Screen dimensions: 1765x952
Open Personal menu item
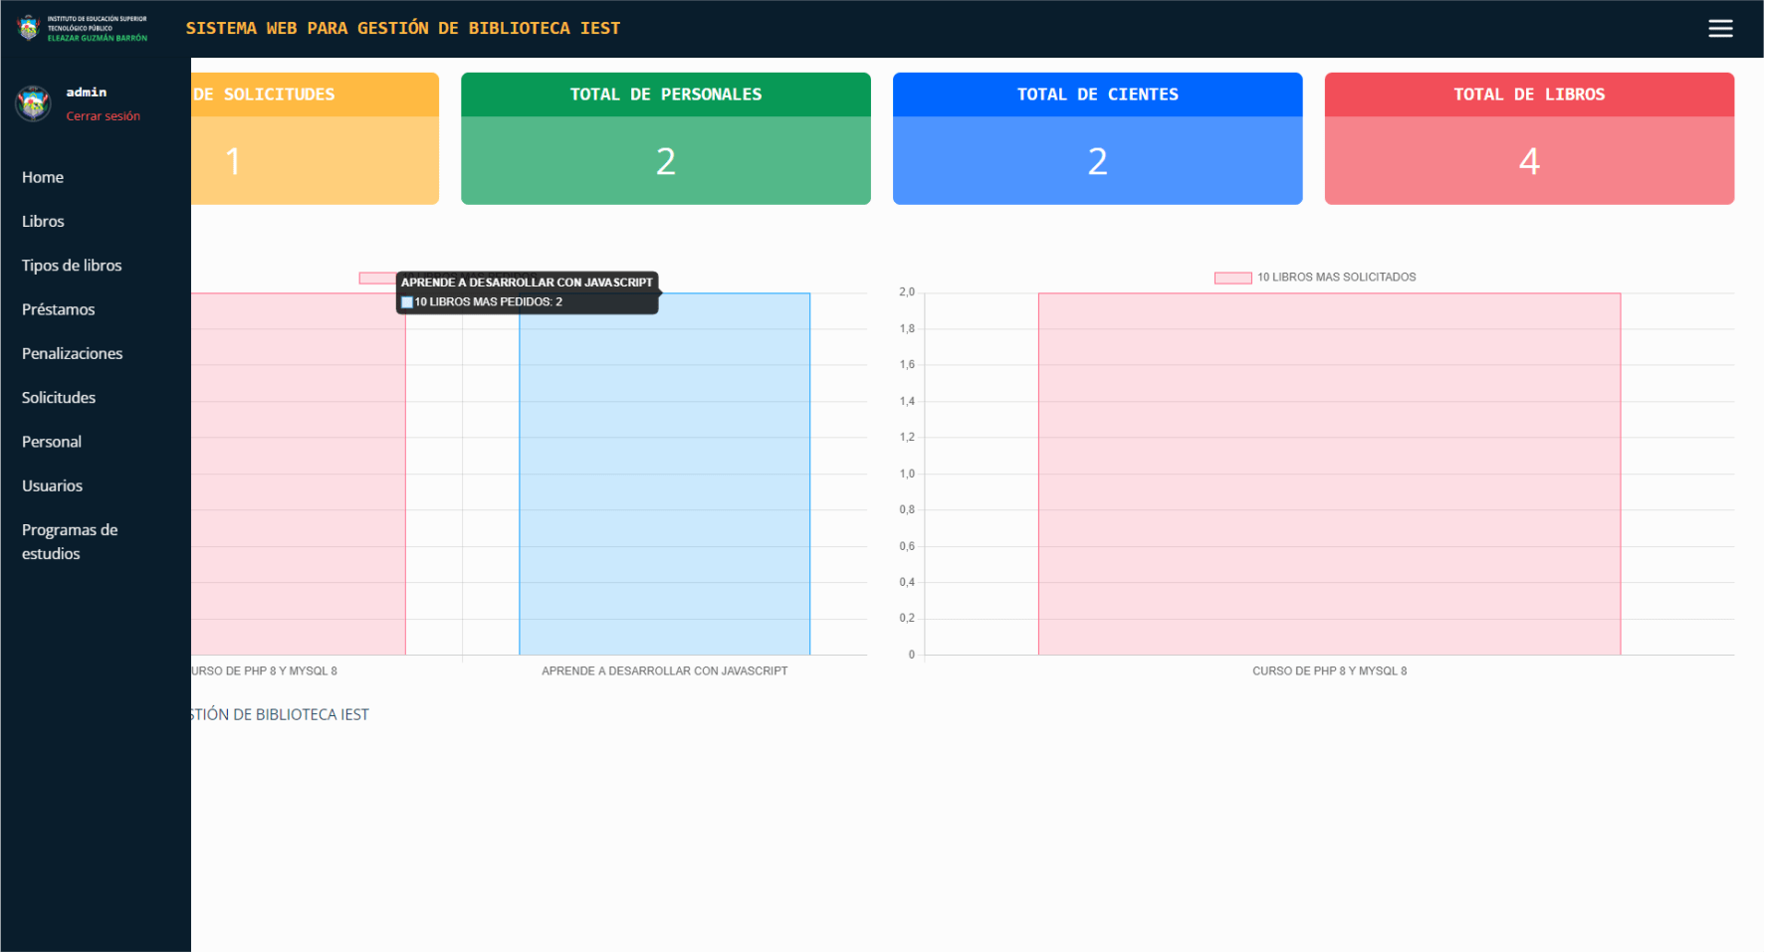pyautogui.click(x=52, y=442)
